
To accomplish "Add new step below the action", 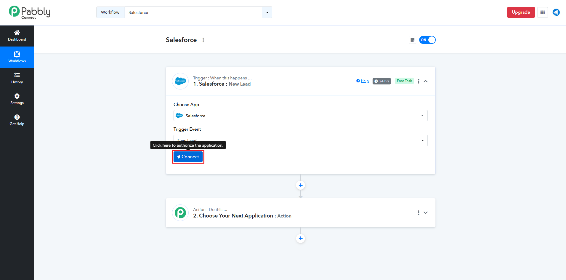I will (x=301, y=239).
